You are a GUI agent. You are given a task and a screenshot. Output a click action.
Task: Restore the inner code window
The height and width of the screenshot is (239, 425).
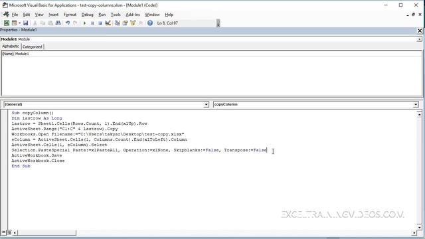(413, 15)
